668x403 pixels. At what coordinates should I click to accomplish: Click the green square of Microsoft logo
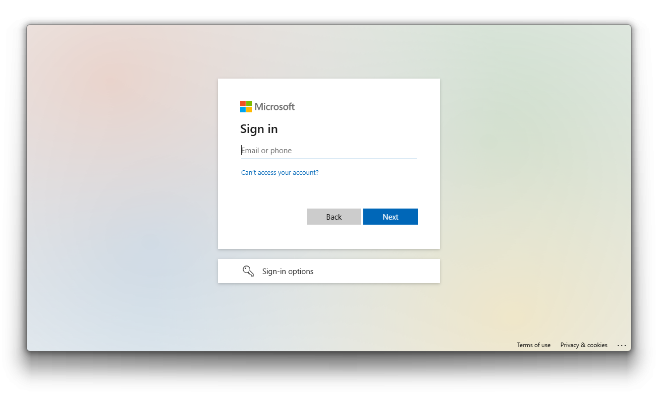(249, 103)
